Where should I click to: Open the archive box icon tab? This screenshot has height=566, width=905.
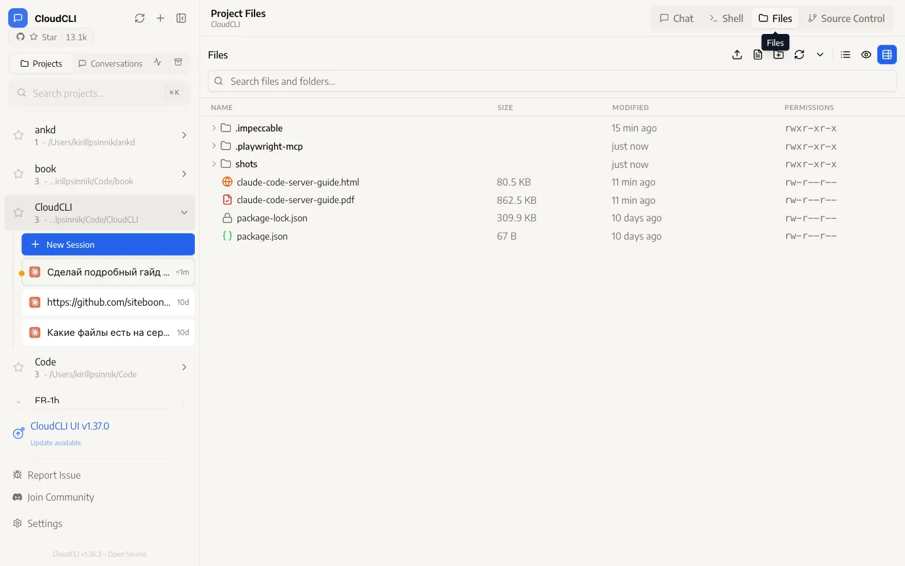point(178,62)
